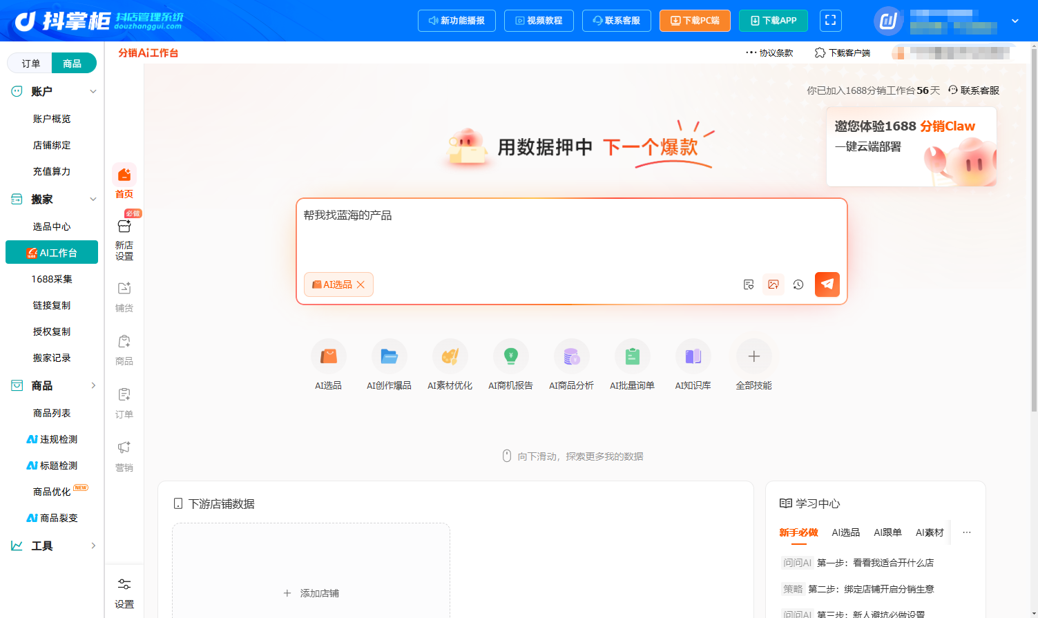Launch the AI创作爆品 skill icon
1038x618 pixels.
click(390, 356)
